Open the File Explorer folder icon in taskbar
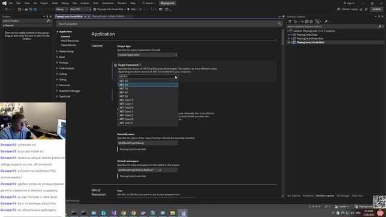386x217 pixels. pos(172,213)
